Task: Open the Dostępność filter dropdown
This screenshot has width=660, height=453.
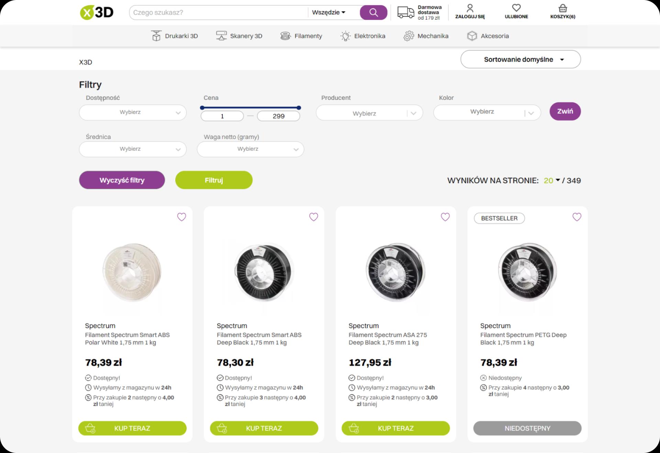Action: (133, 113)
